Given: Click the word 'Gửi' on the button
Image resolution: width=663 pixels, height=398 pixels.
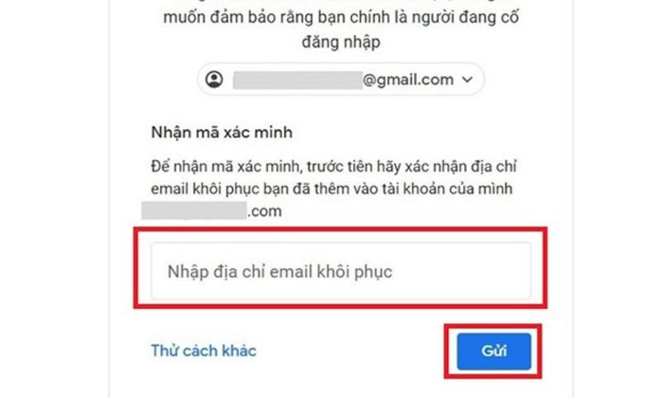Looking at the screenshot, I should coord(493,351).
